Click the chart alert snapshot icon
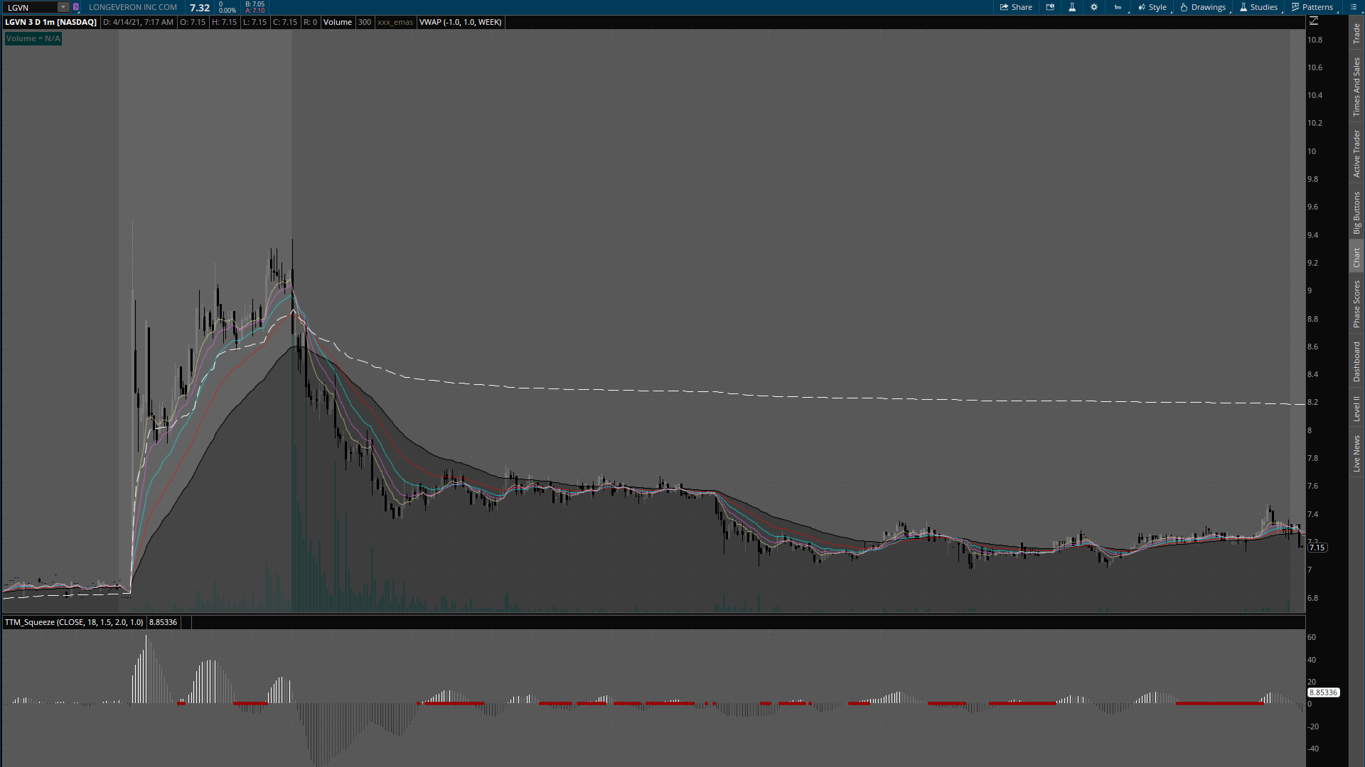 1050,7
